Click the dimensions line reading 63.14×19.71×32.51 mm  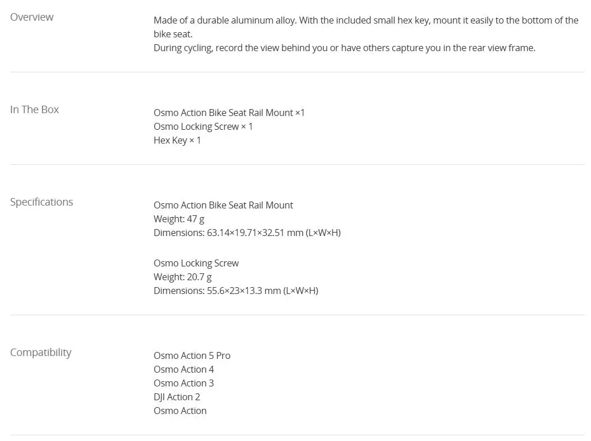[x=247, y=233]
